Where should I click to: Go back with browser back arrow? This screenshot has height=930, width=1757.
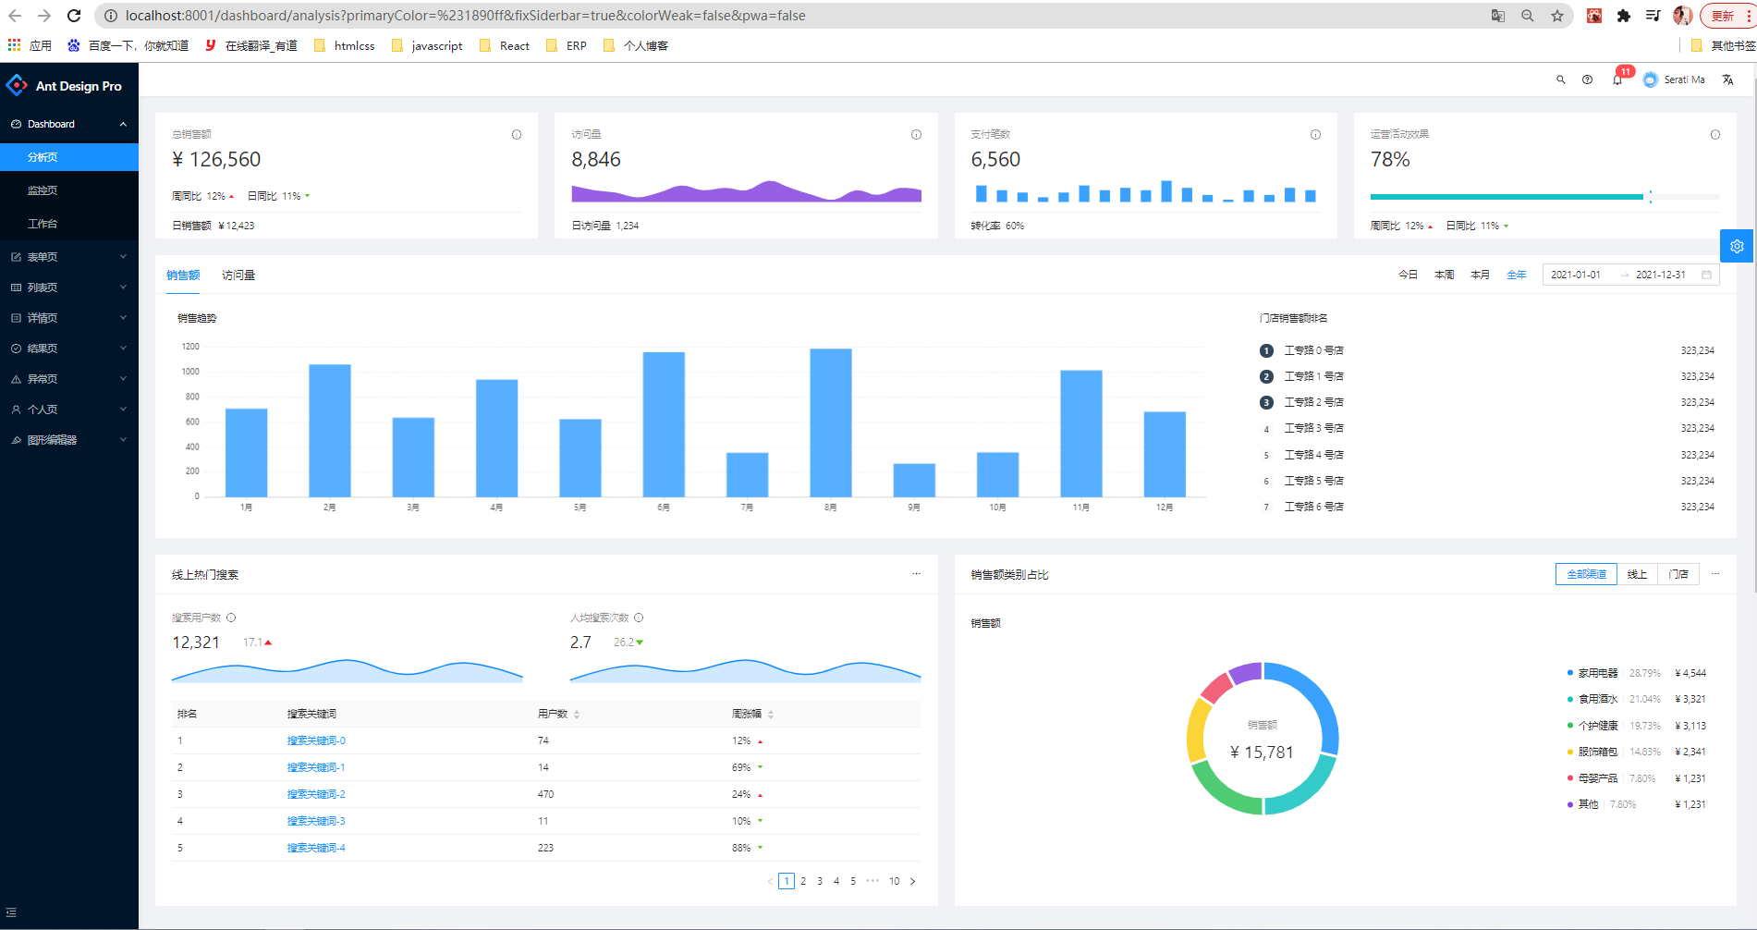[x=15, y=16]
